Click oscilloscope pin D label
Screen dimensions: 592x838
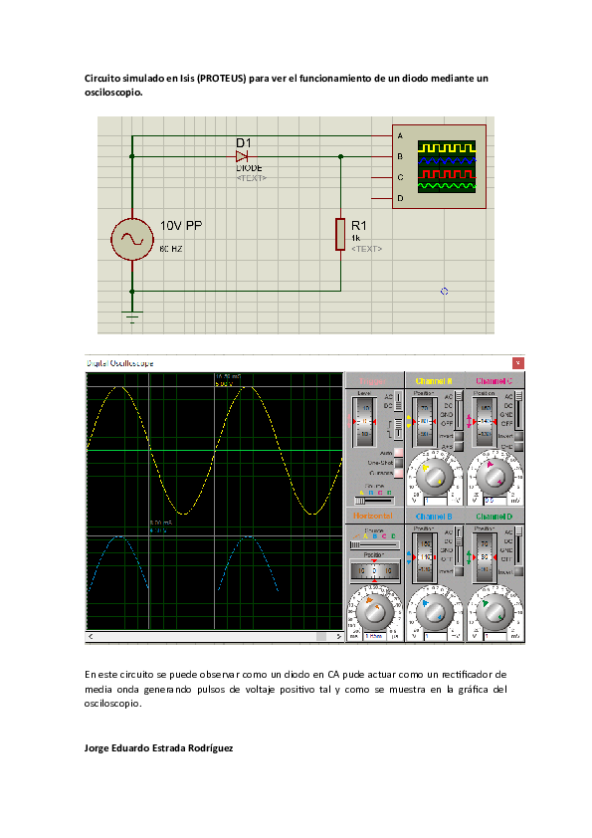(x=400, y=198)
